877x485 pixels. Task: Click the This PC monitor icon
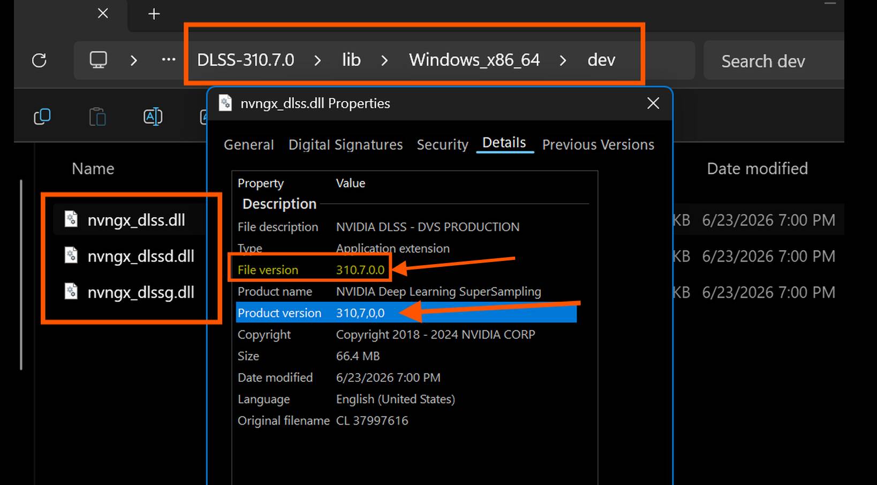coord(99,60)
